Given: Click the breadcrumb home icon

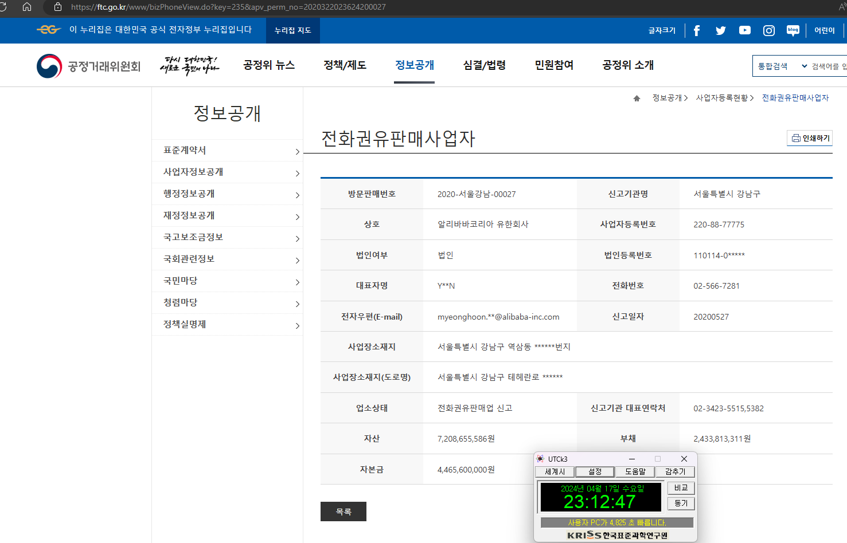Looking at the screenshot, I should click(x=637, y=99).
